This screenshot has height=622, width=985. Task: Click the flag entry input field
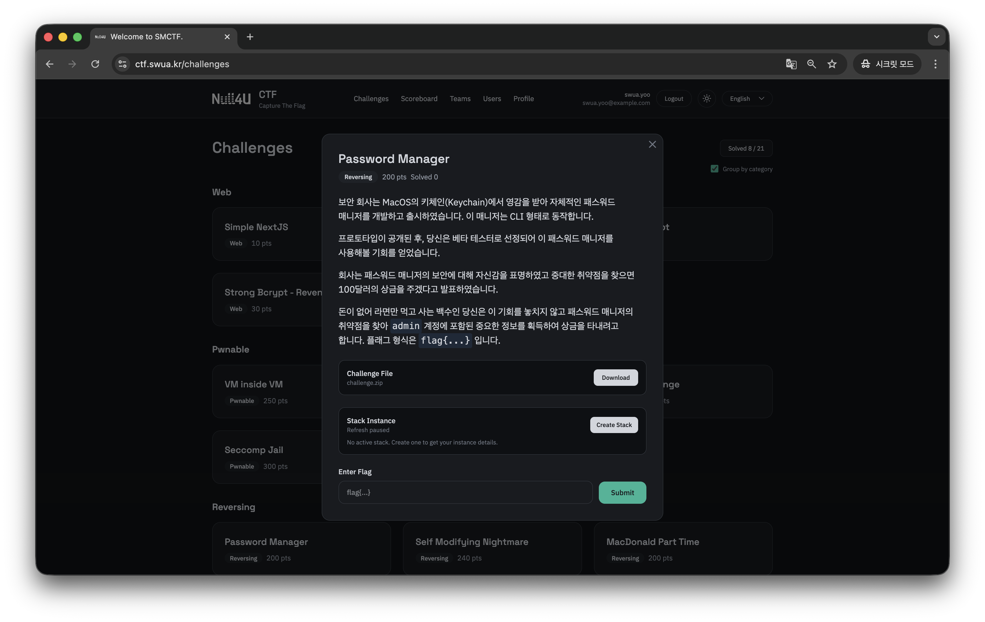pos(465,492)
